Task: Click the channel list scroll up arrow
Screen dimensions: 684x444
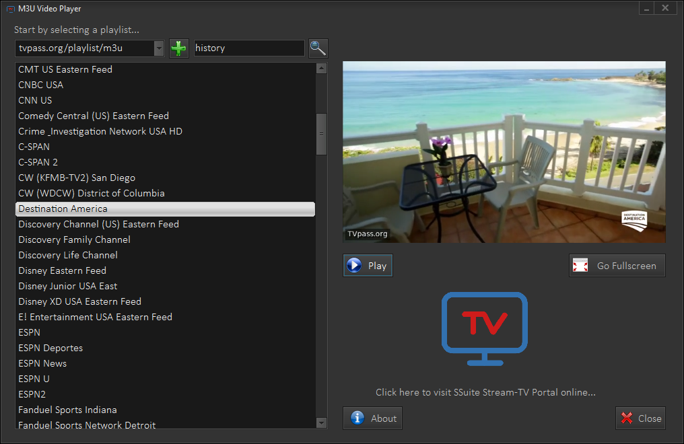Action: 321,69
